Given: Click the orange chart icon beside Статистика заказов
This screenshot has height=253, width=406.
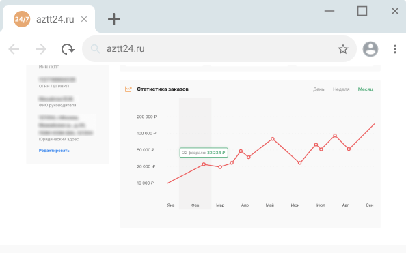Looking at the screenshot, I should tap(128, 89).
